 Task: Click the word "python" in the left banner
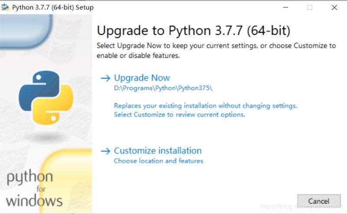pos(29,178)
